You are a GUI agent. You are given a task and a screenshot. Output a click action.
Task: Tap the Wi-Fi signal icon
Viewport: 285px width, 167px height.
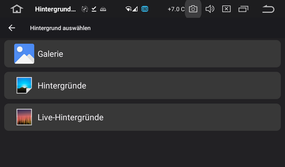click(x=129, y=9)
